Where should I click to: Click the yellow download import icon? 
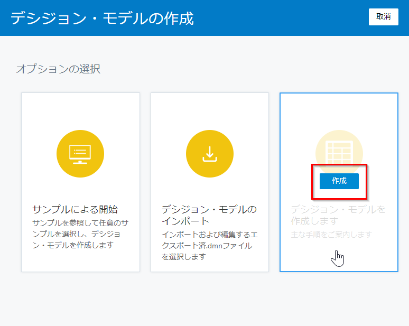click(210, 154)
